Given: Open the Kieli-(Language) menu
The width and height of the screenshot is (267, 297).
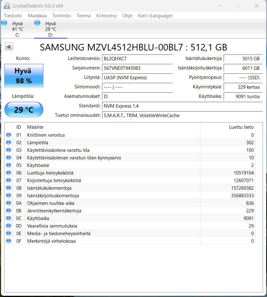Looking at the screenshot, I should 155,16.
